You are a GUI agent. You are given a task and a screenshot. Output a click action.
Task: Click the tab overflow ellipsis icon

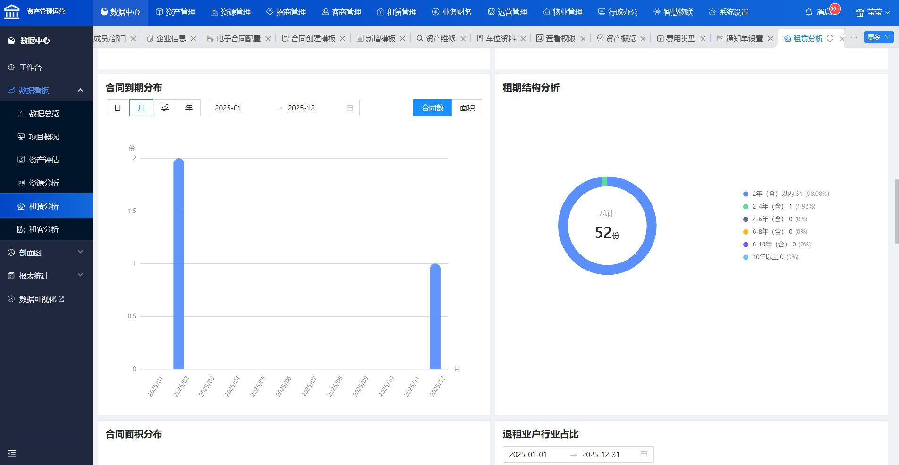click(x=854, y=37)
